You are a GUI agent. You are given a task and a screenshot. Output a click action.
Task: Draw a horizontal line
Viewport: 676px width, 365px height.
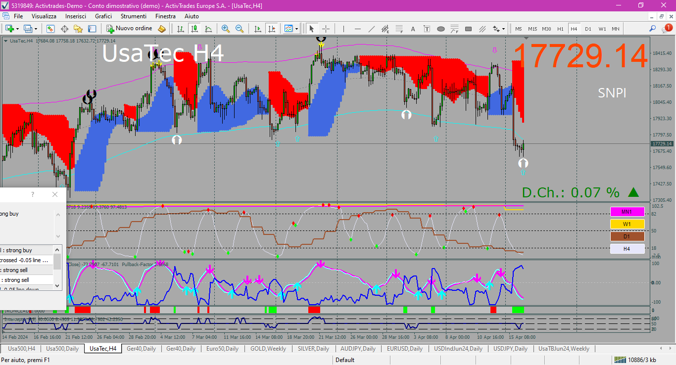(357, 29)
